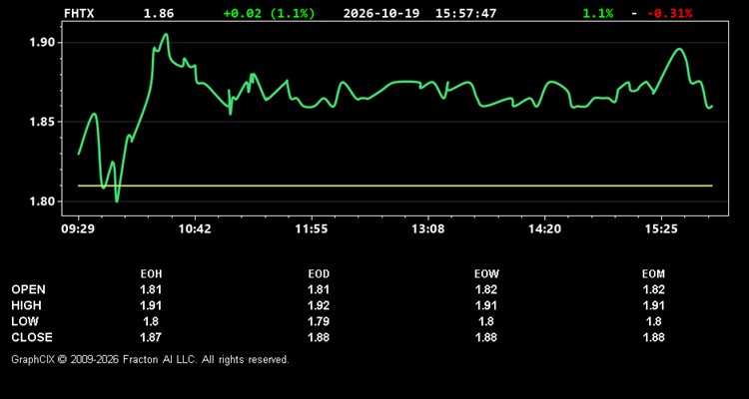The width and height of the screenshot is (749, 399).
Task: Select the EOW LOW value 1.8
Action: point(486,321)
